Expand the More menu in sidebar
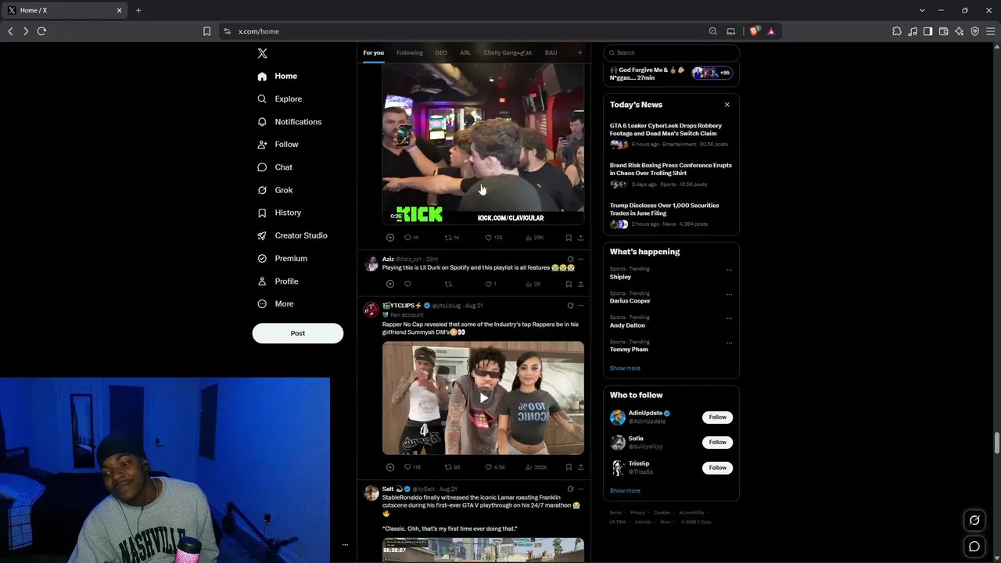 (x=275, y=304)
